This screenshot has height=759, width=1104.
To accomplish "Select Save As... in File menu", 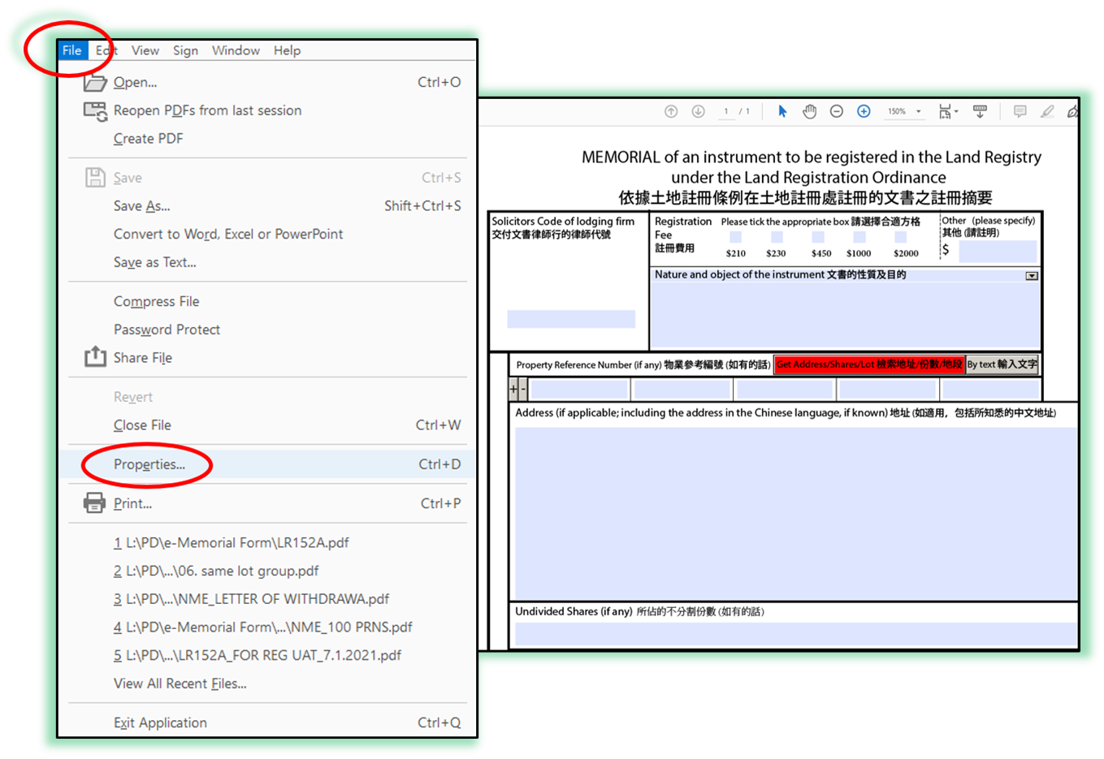I will point(141,206).
